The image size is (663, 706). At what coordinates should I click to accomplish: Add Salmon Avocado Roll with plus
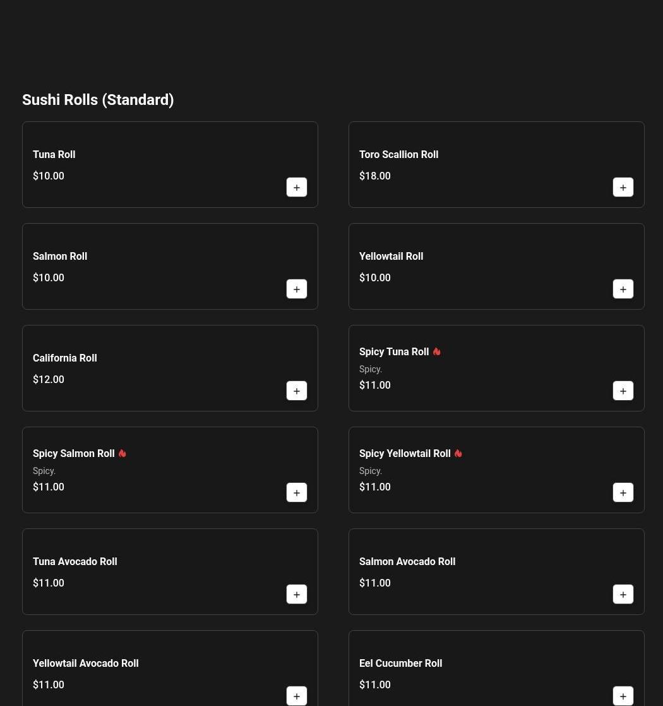point(623,594)
